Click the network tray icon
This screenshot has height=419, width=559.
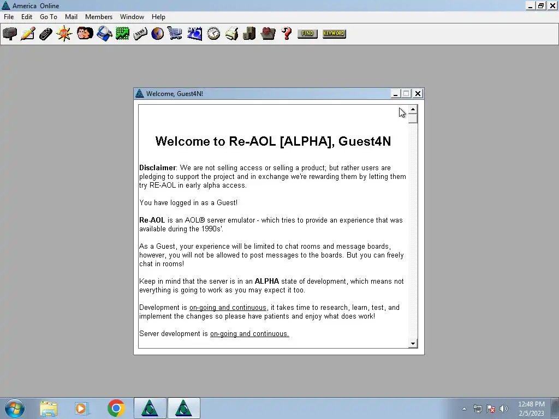[x=477, y=409]
